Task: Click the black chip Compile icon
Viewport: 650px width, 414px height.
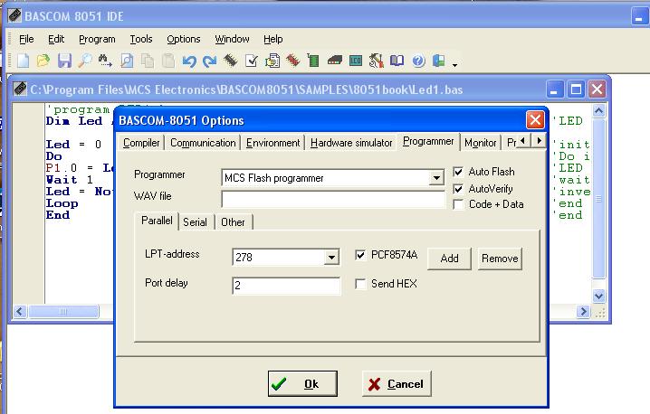Action: click(231, 61)
